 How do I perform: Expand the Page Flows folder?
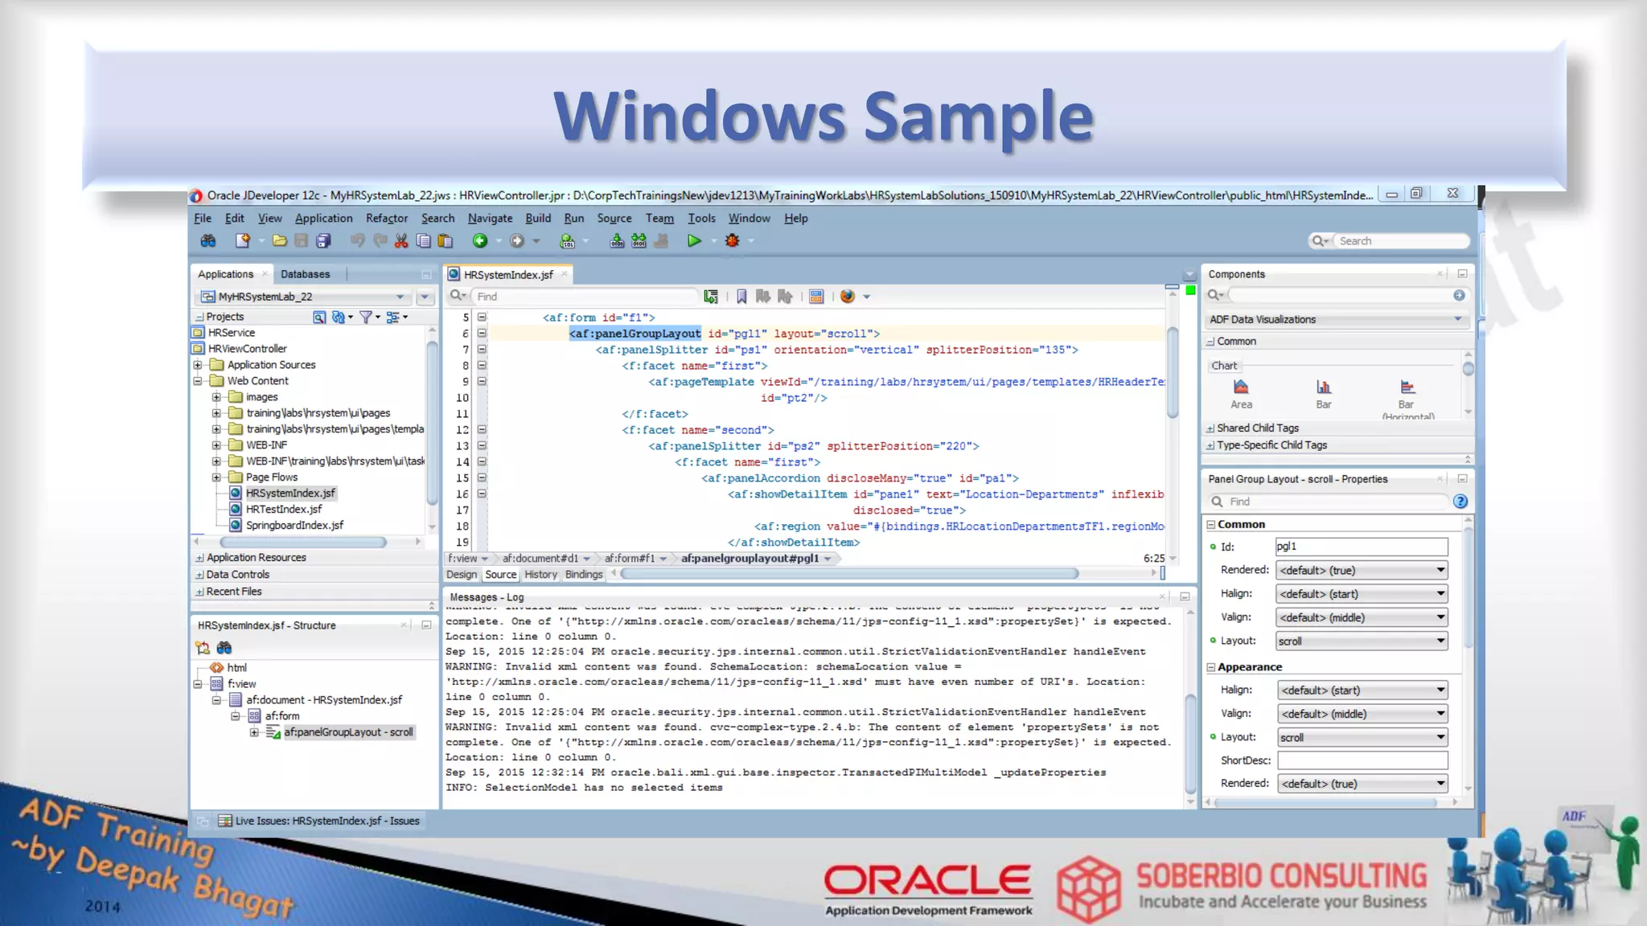pos(216,477)
